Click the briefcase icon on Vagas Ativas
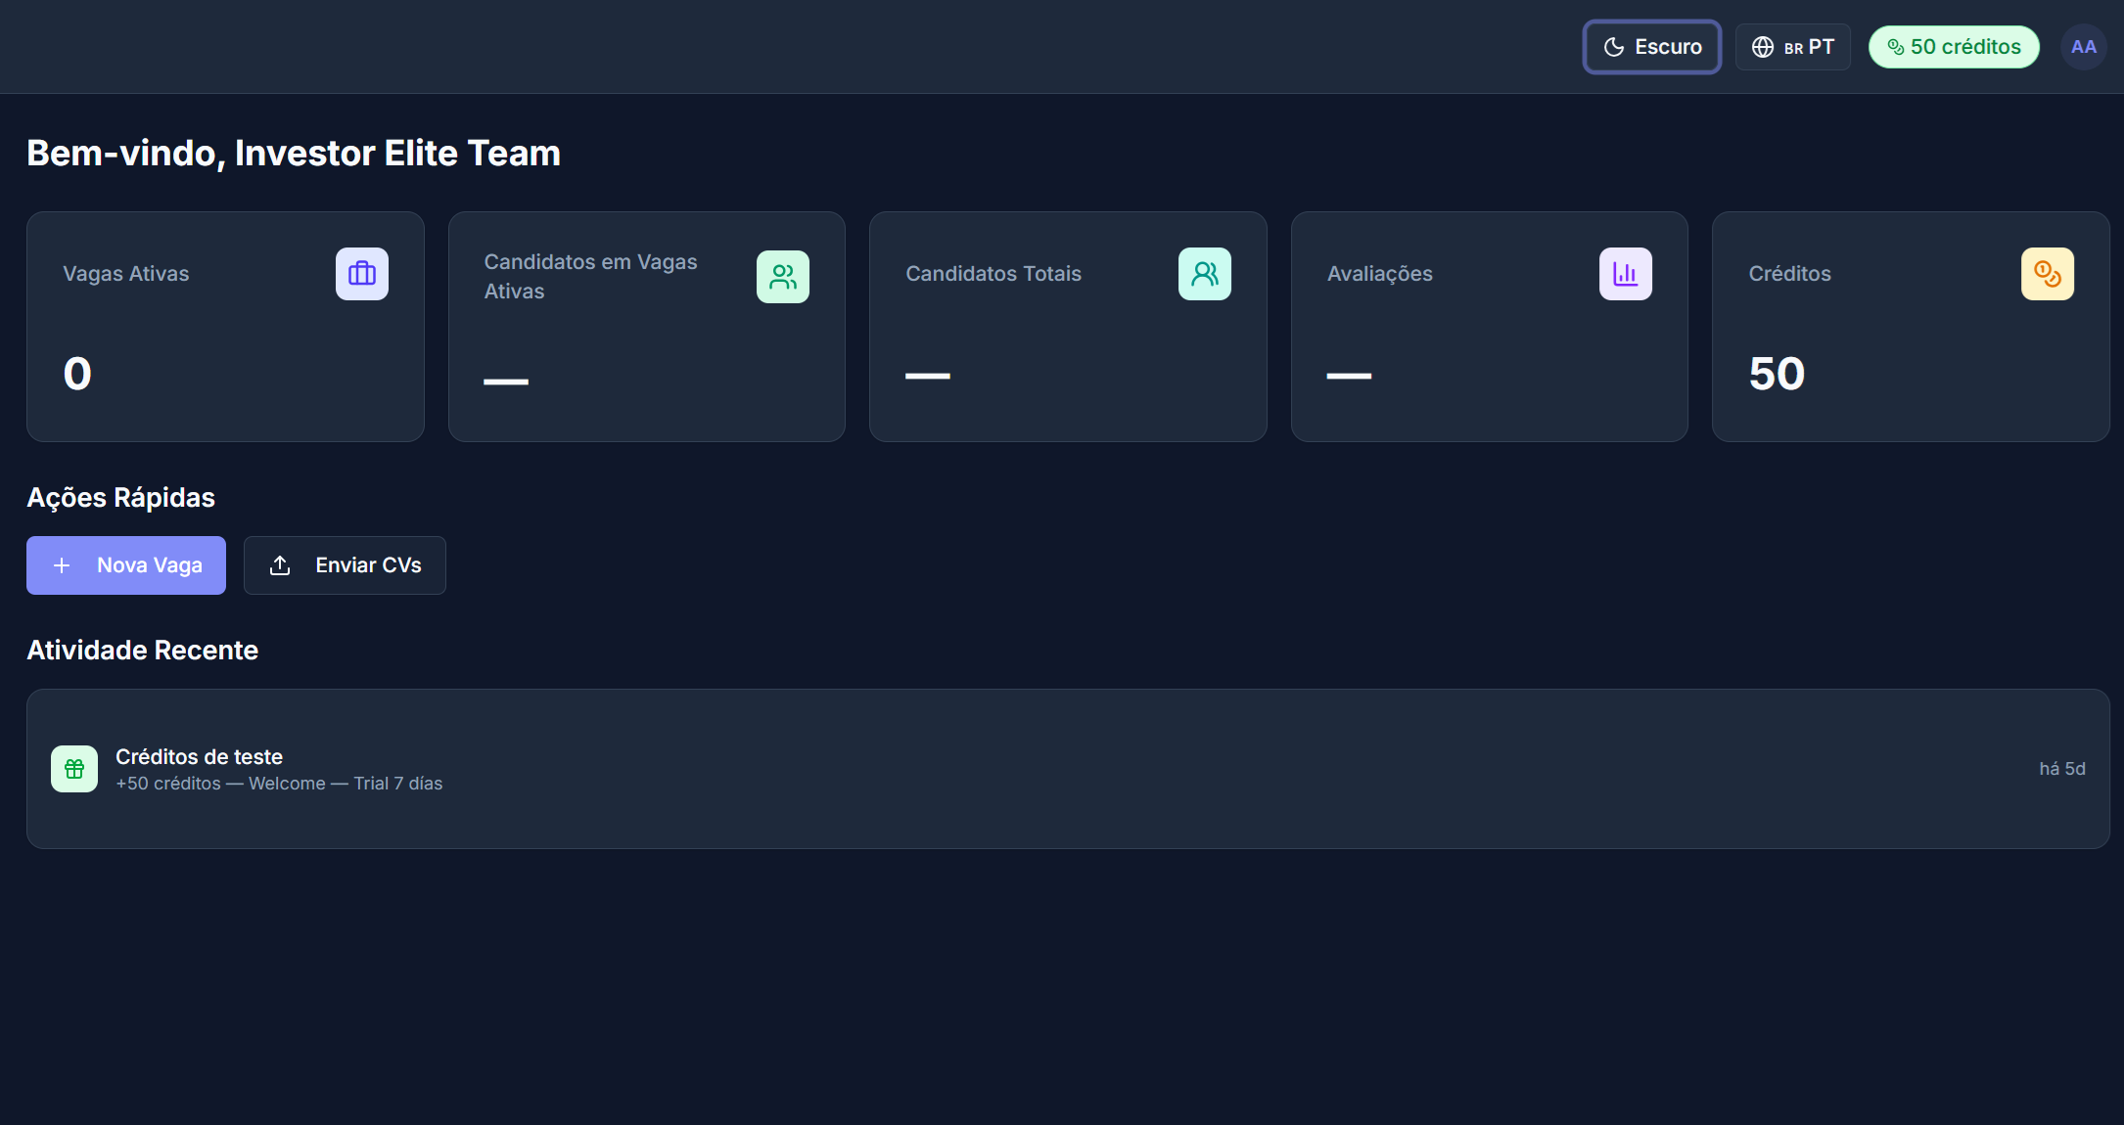This screenshot has width=2124, height=1125. pyautogui.click(x=361, y=274)
